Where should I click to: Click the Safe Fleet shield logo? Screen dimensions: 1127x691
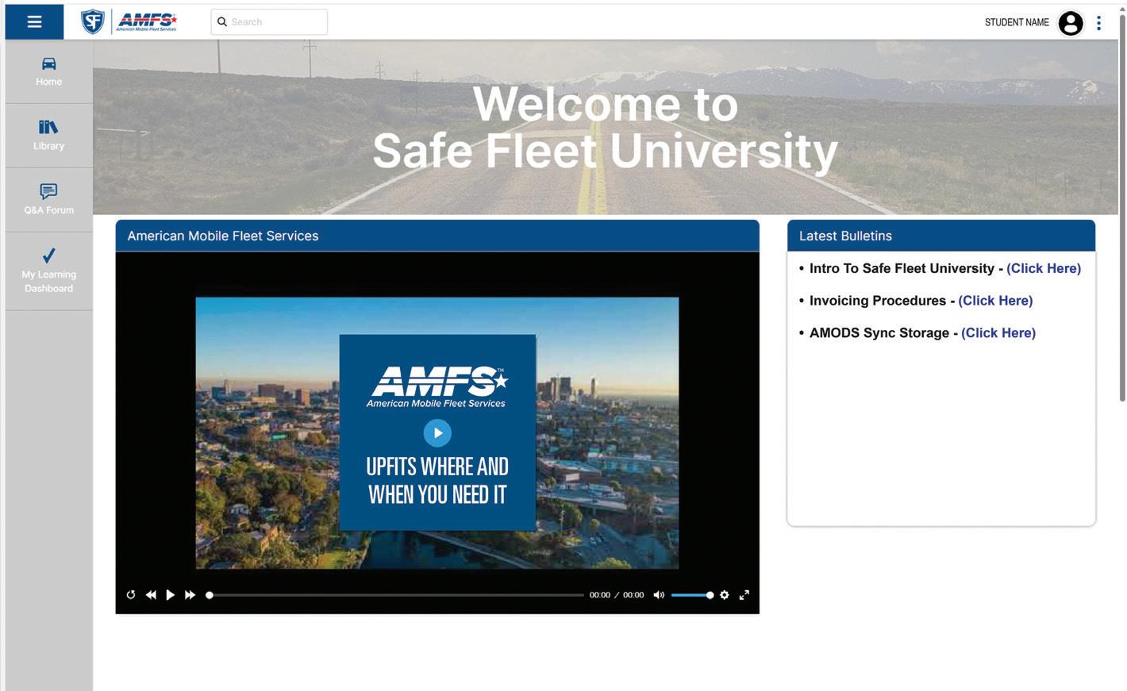(93, 21)
